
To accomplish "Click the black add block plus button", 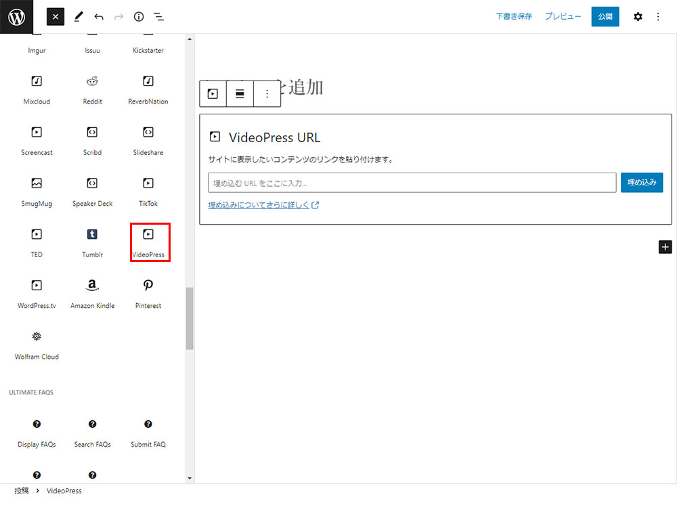I will [x=665, y=247].
